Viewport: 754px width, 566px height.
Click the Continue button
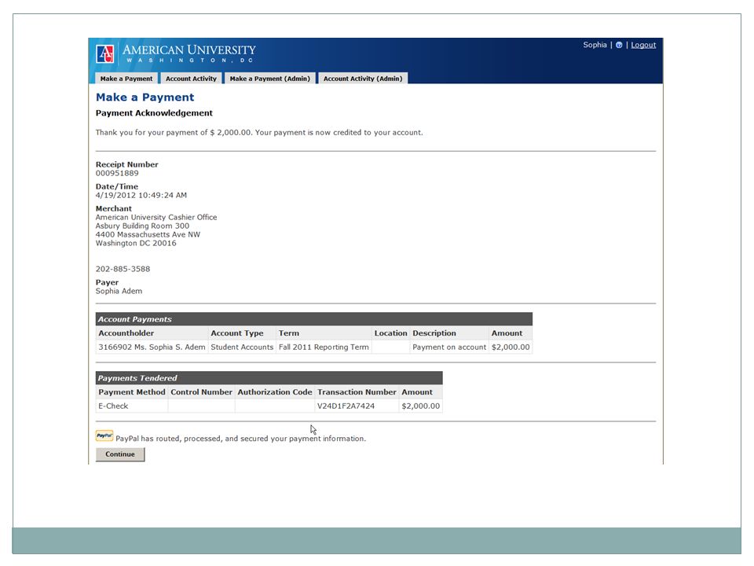(120, 454)
